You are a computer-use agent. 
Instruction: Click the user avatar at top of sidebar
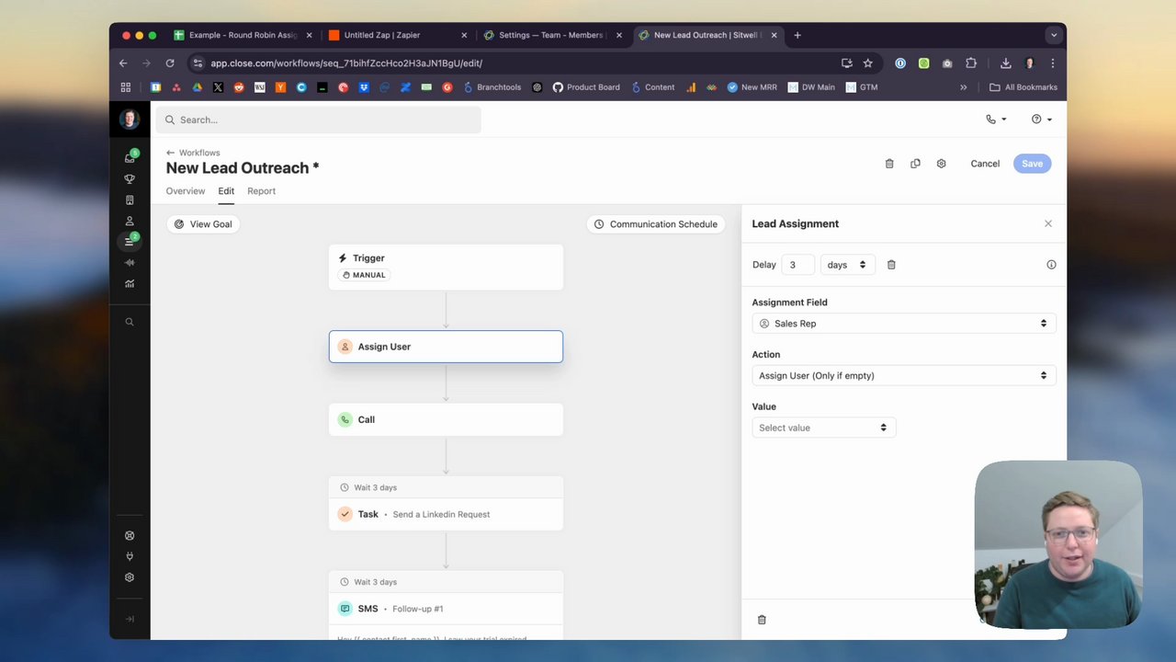click(130, 120)
